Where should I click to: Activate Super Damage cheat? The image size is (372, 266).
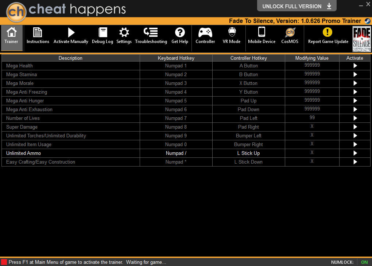(x=355, y=127)
